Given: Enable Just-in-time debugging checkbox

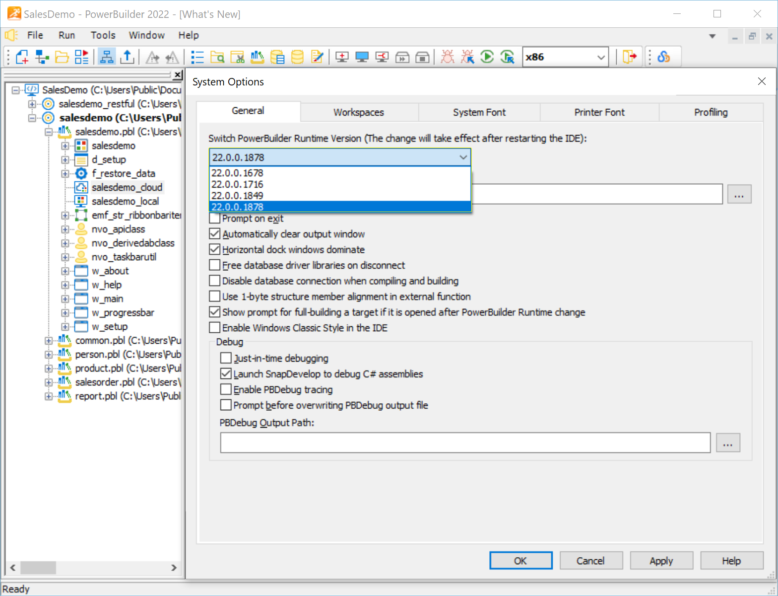Looking at the screenshot, I should click(x=226, y=358).
